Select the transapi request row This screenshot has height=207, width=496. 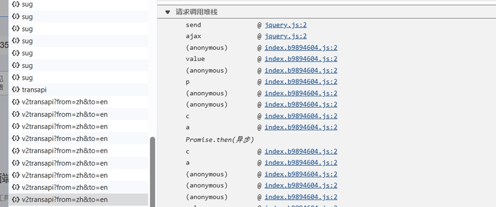pyautogui.click(x=79, y=89)
